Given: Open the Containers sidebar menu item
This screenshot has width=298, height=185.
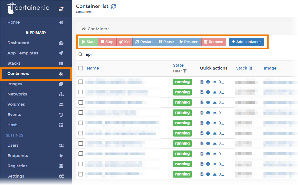Looking at the screenshot, I should [x=36, y=74].
